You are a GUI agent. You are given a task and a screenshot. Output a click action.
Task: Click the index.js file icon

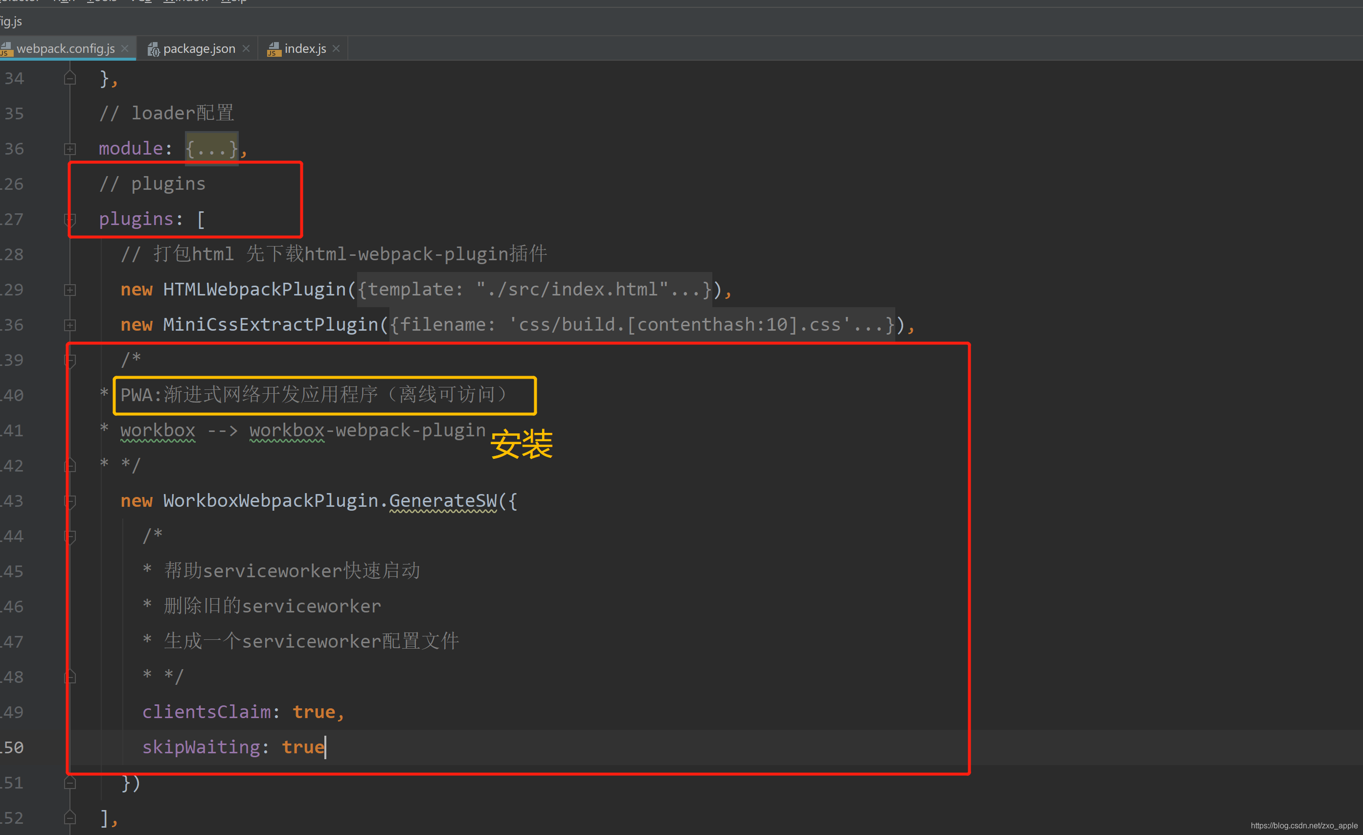coord(274,49)
